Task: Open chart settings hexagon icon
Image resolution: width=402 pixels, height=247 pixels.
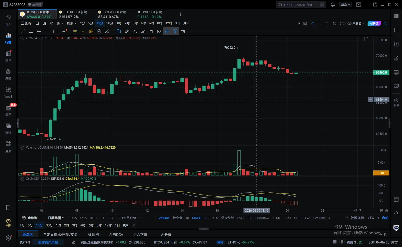Action: (x=335, y=23)
